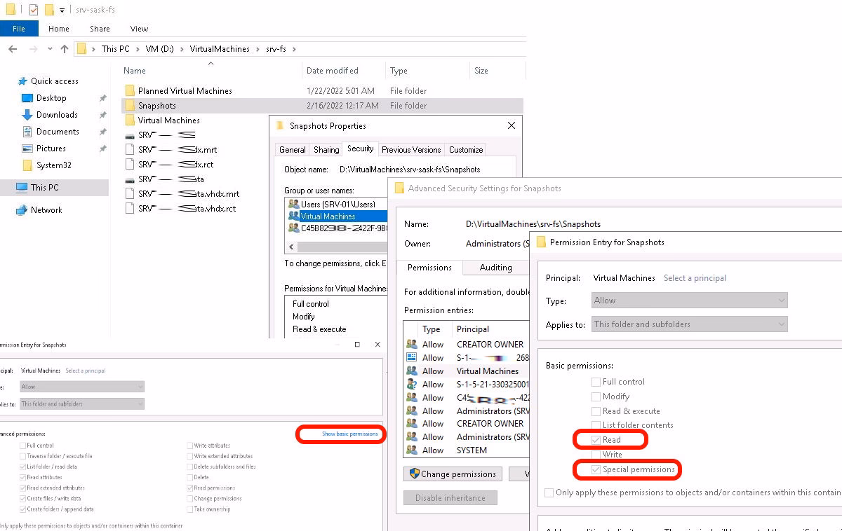Image resolution: width=842 pixels, height=531 pixels.
Task: Expand the Type dropdown set to Allow
Action: point(689,301)
